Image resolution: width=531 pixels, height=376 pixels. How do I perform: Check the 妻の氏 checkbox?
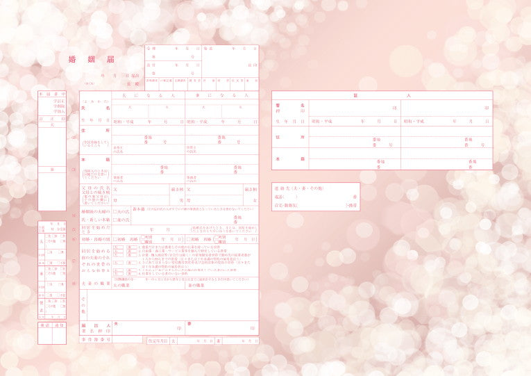click(114, 220)
